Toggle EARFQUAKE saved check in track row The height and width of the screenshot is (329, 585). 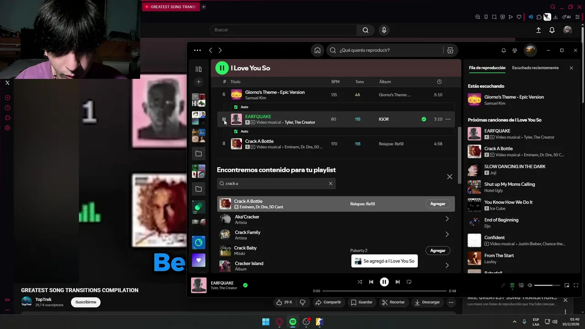click(x=424, y=119)
